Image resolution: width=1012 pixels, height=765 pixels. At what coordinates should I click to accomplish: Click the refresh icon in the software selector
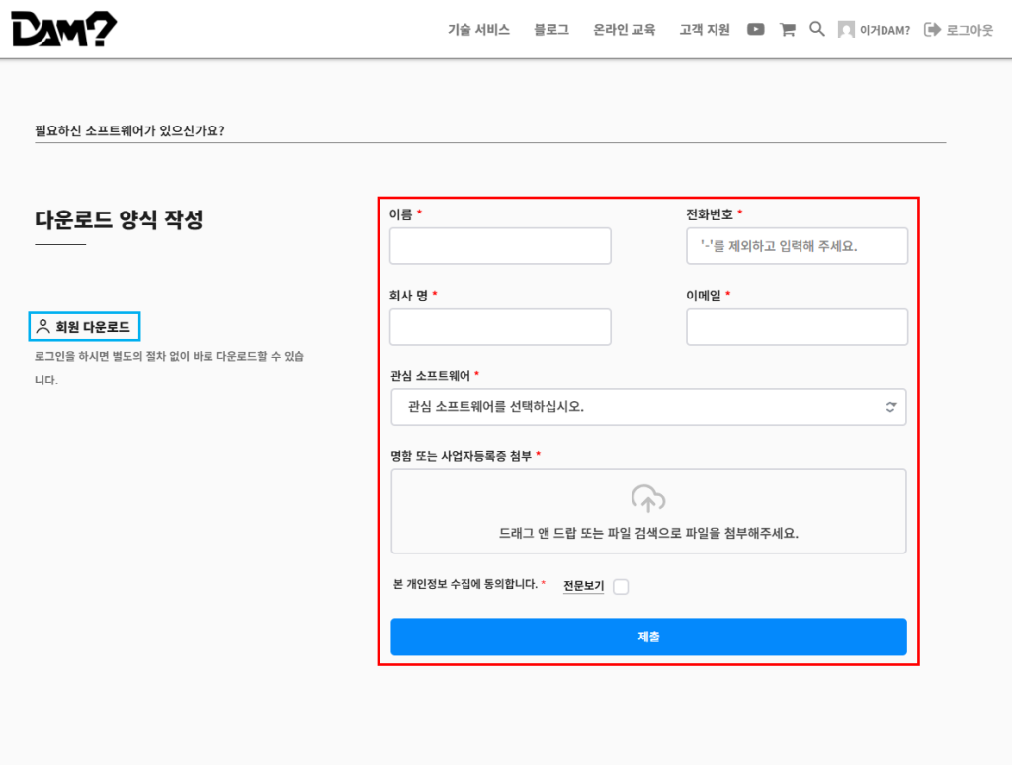890,407
